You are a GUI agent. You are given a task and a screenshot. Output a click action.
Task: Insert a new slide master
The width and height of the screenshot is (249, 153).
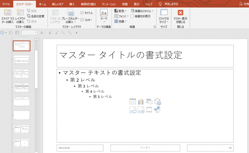(7, 16)
